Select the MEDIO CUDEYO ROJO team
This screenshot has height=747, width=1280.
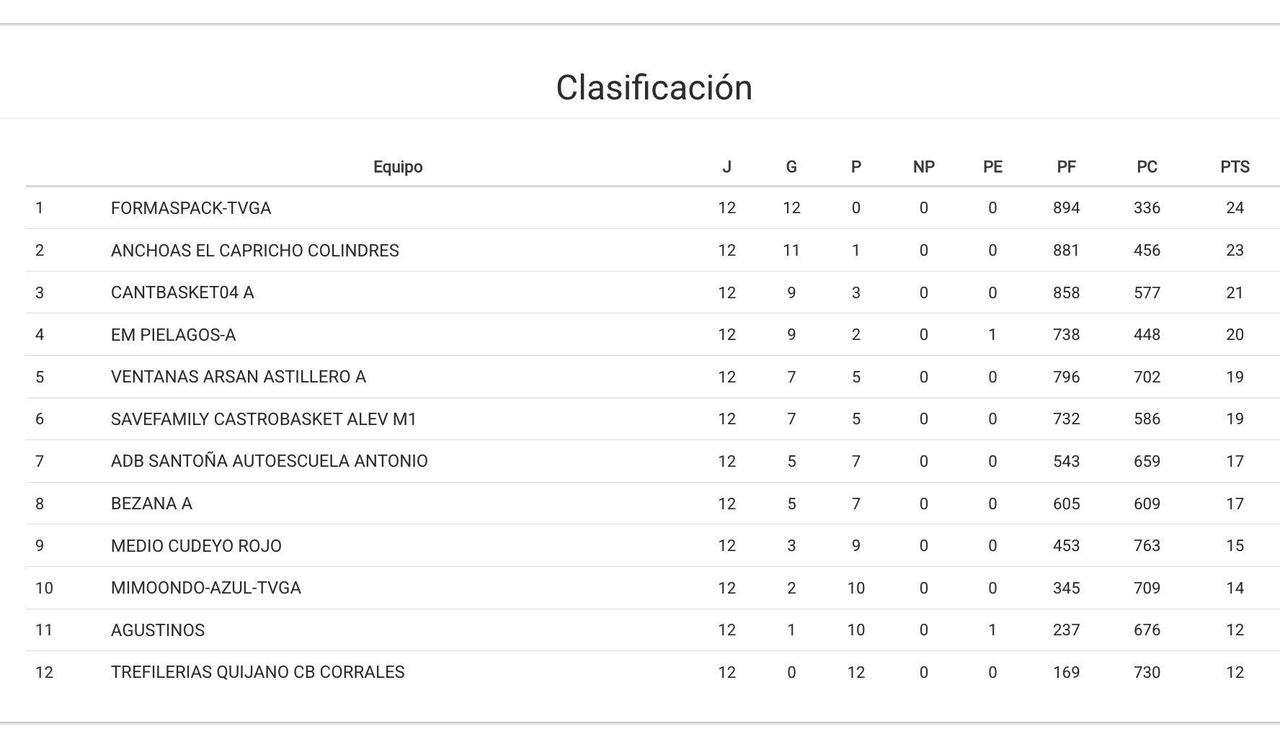(x=196, y=546)
